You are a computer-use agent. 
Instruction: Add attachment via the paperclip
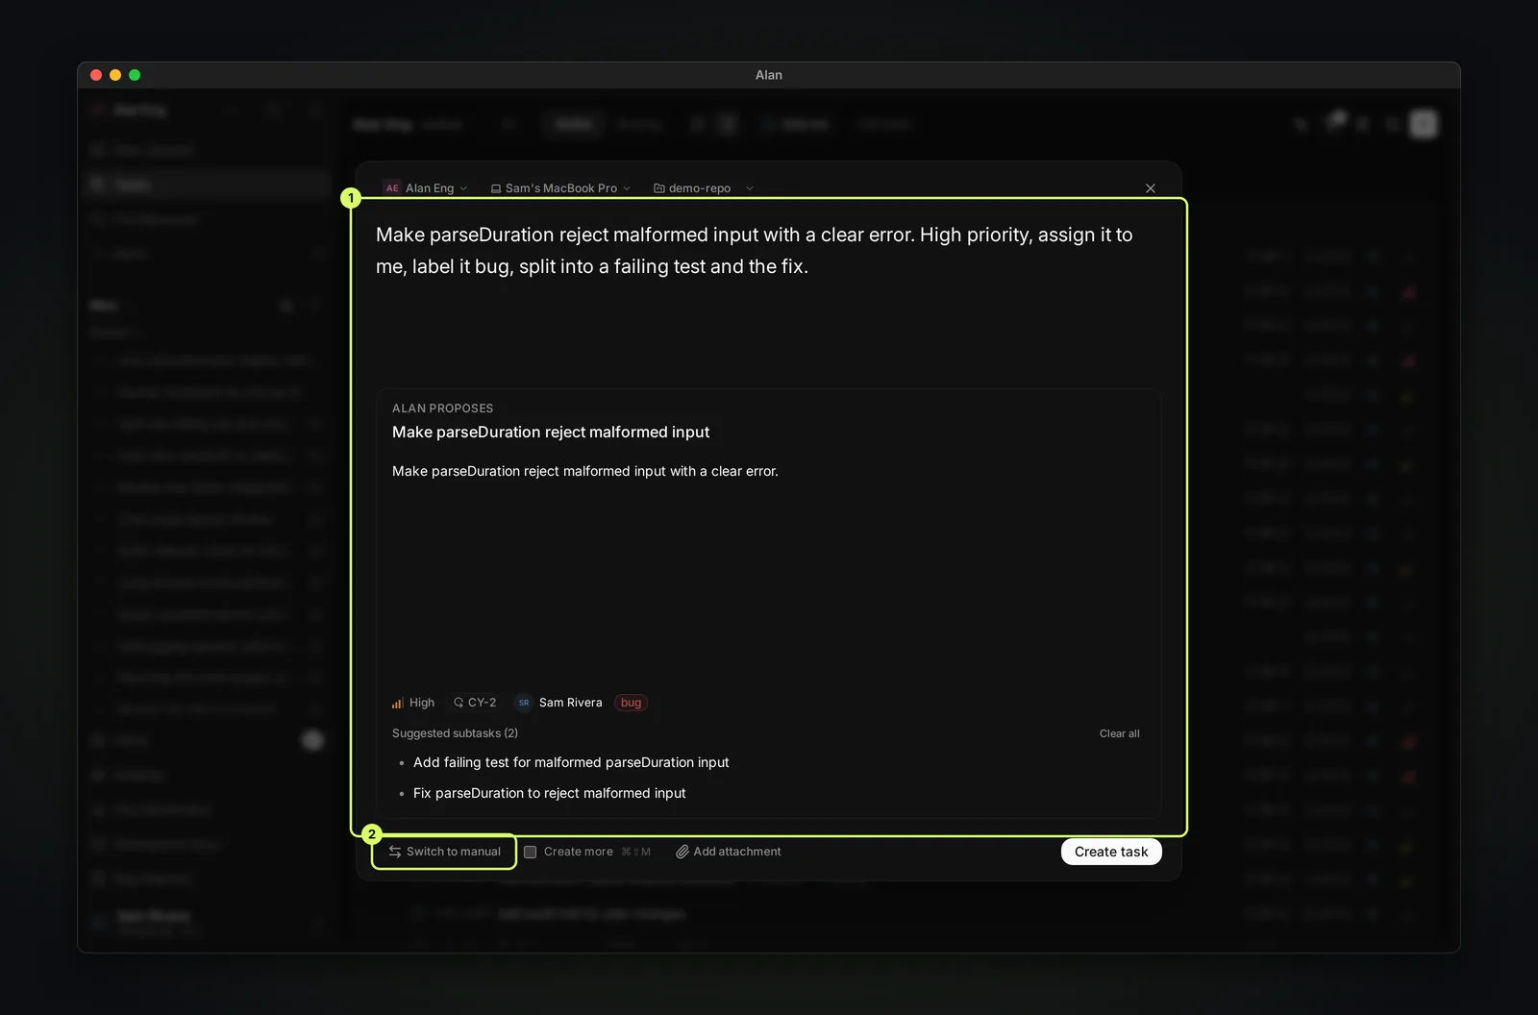point(729,852)
